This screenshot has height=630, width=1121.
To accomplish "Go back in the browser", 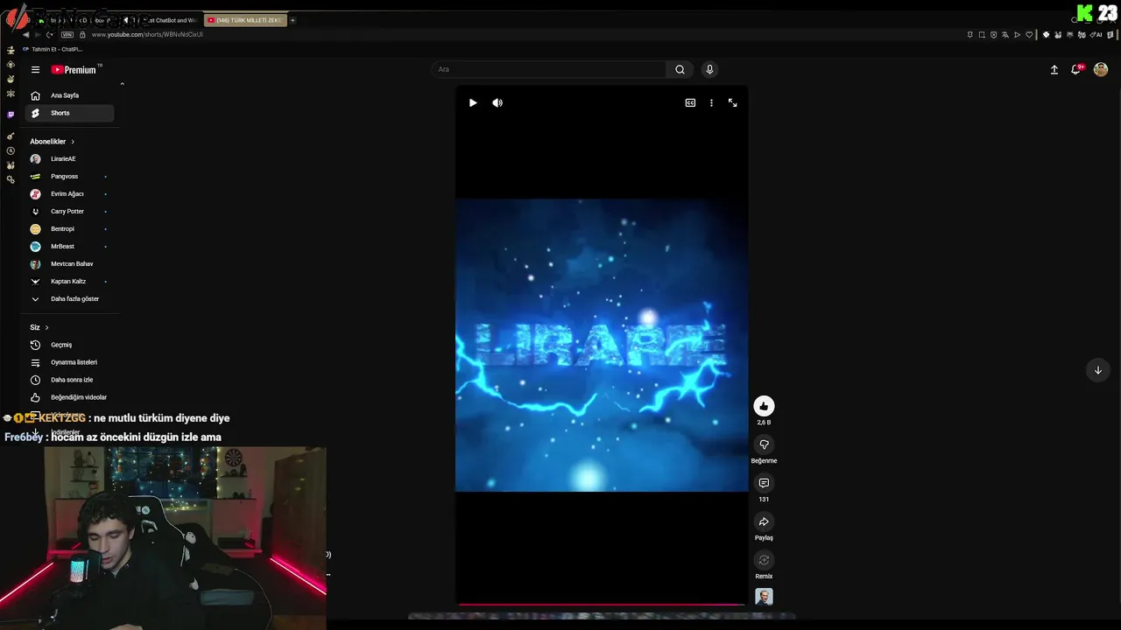I will [26, 35].
